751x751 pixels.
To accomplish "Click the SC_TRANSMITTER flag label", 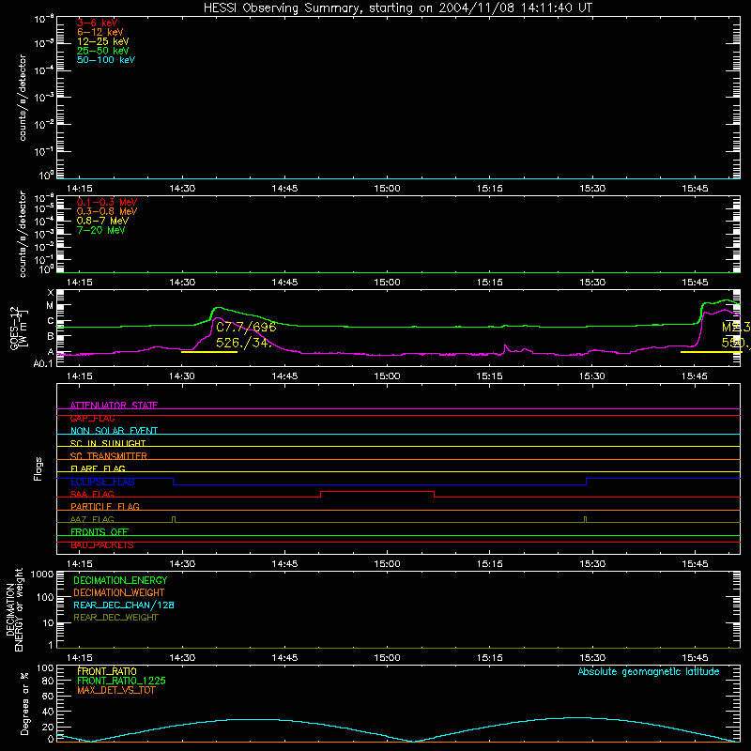I will pyautogui.click(x=108, y=456).
